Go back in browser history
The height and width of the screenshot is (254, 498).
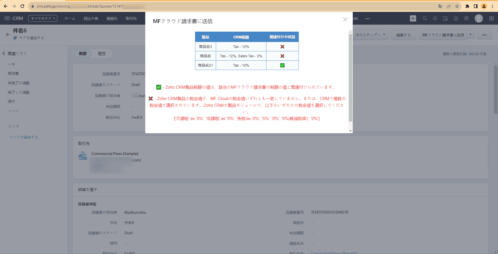pos(6,6)
